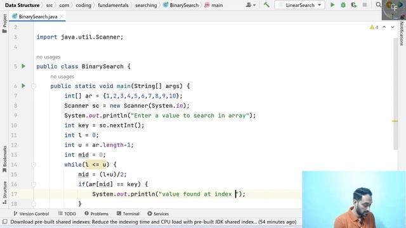Image resolution: width=406 pixels, height=228 pixels.
Task: Click the 'searching' breadcrumb
Action: click(x=146, y=5)
